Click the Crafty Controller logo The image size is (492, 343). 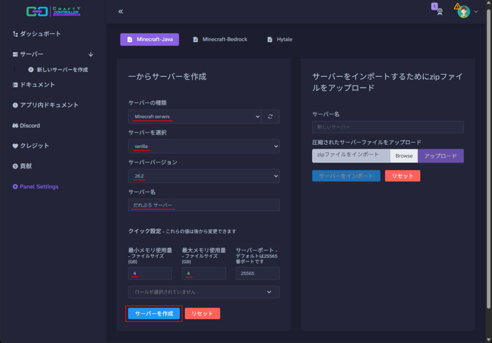point(53,12)
